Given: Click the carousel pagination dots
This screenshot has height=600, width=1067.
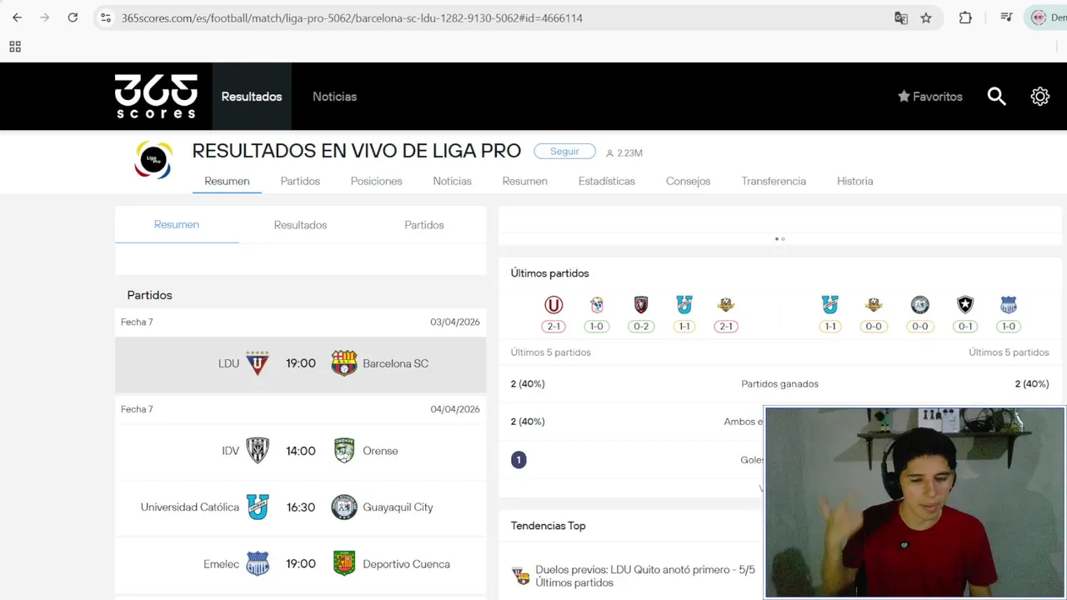Looking at the screenshot, I should tap(780, 239).
